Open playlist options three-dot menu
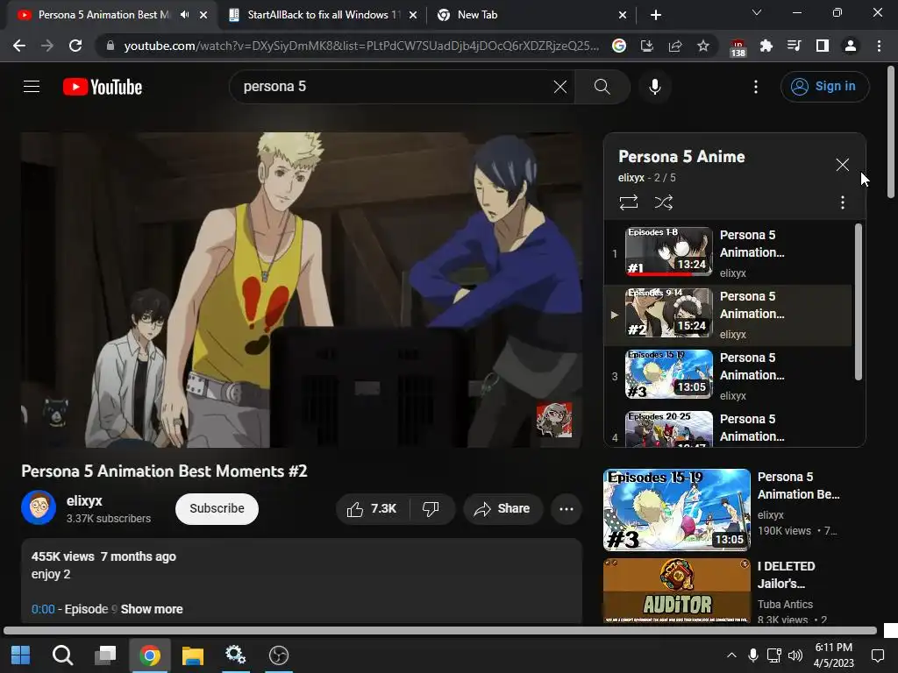Viewport: 898px width, 673px height. click(x=842, y=202)
